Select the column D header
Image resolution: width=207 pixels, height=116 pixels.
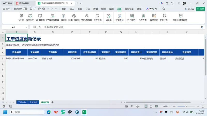coord(72,32)
